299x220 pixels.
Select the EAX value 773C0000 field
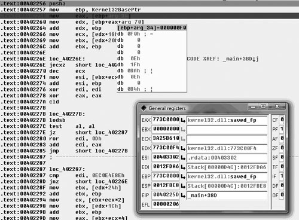[166, 120]
